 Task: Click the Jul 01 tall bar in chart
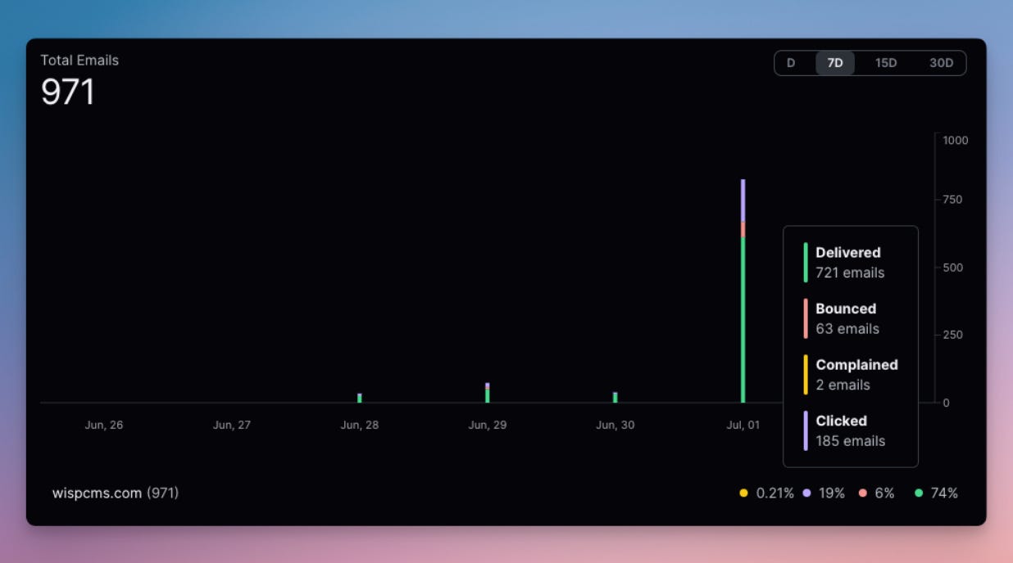click(x=743, y=291)
